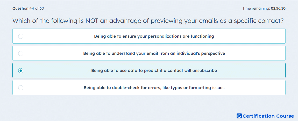Click the Time remaining label
This screenshot has width=298, height=121.
pos(256,8)
